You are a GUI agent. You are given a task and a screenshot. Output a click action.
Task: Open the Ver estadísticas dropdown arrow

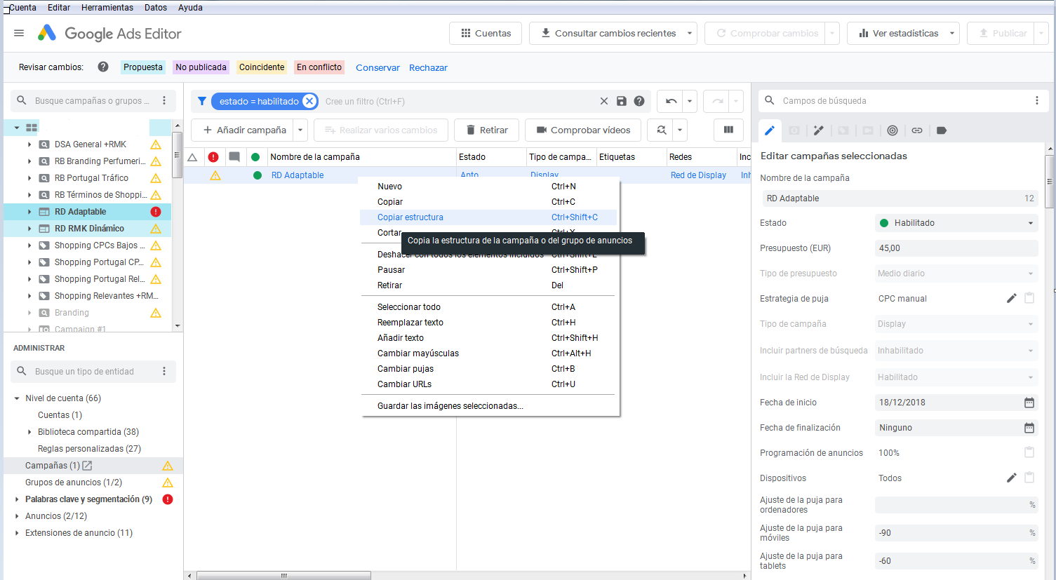pyautogui.click(x=952, y=33)
